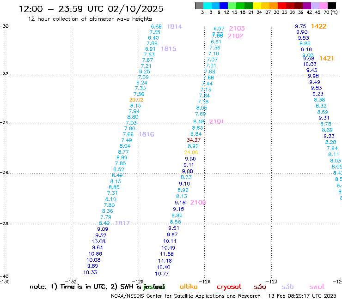Click the s3b time label 1817

[x=122, y=223]
